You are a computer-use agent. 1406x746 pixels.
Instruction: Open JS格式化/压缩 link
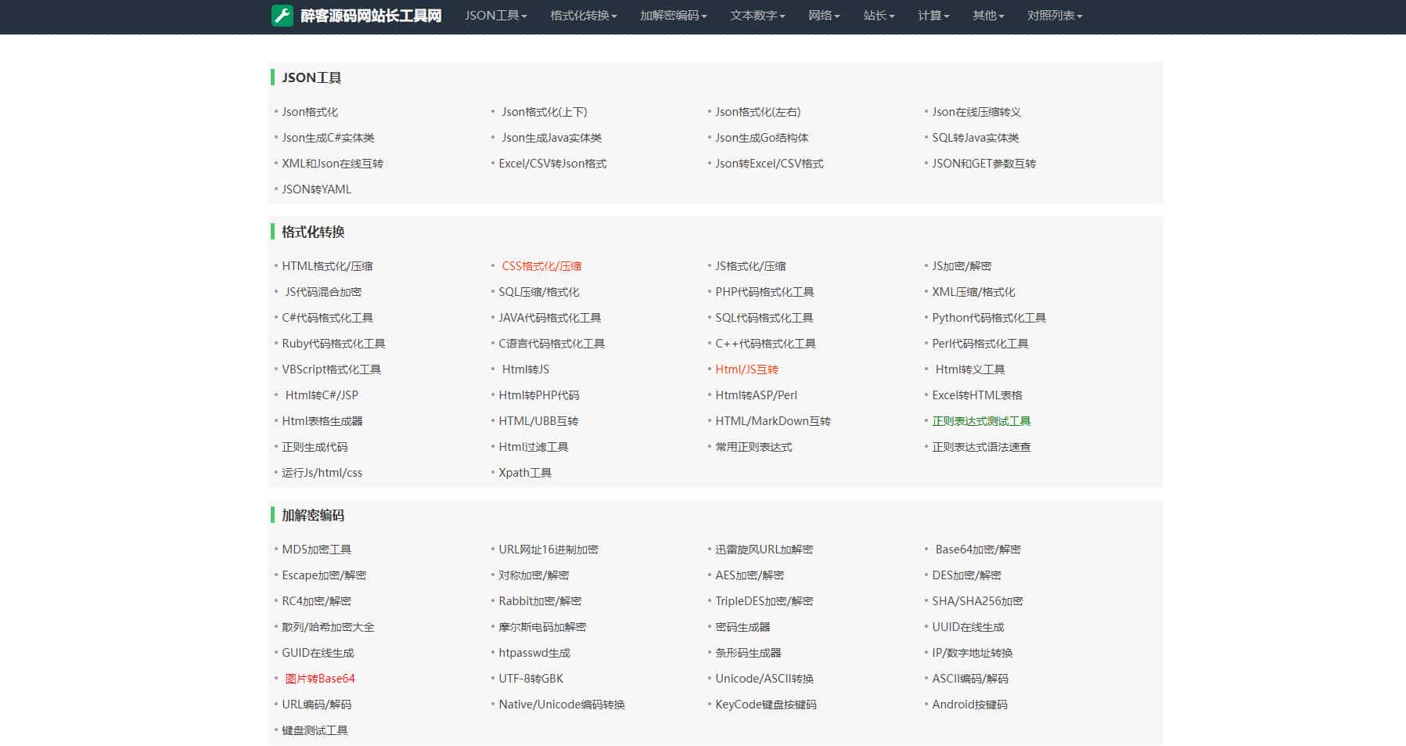coord(750,266)
